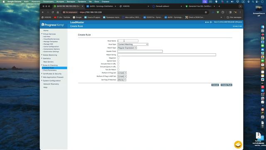This screenshot has height=150, width=266.
Task: Open the Match Type dropdown
Action: (x=127, y=48)
